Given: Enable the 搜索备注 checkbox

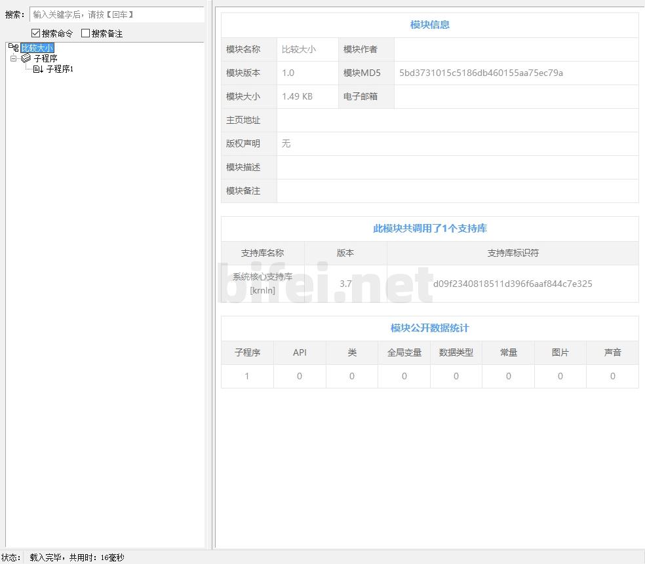Looking at the screenshot, I should (85, 33).
